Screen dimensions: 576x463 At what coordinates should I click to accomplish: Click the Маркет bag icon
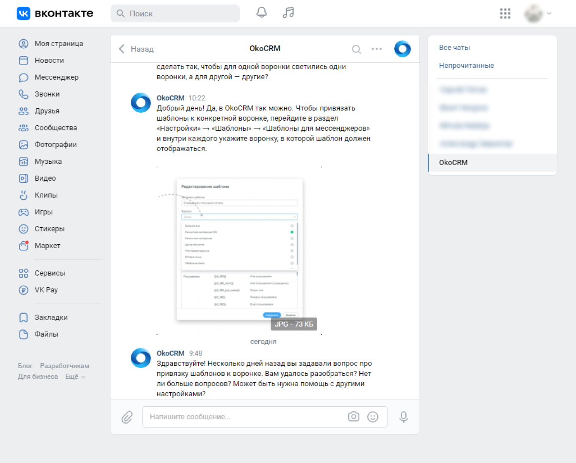24,246
